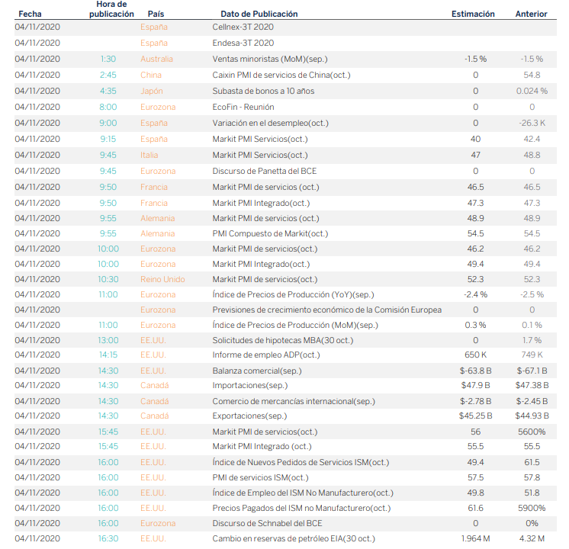
Task: Select Variación en el desempleo row
Action: point(272,123)
